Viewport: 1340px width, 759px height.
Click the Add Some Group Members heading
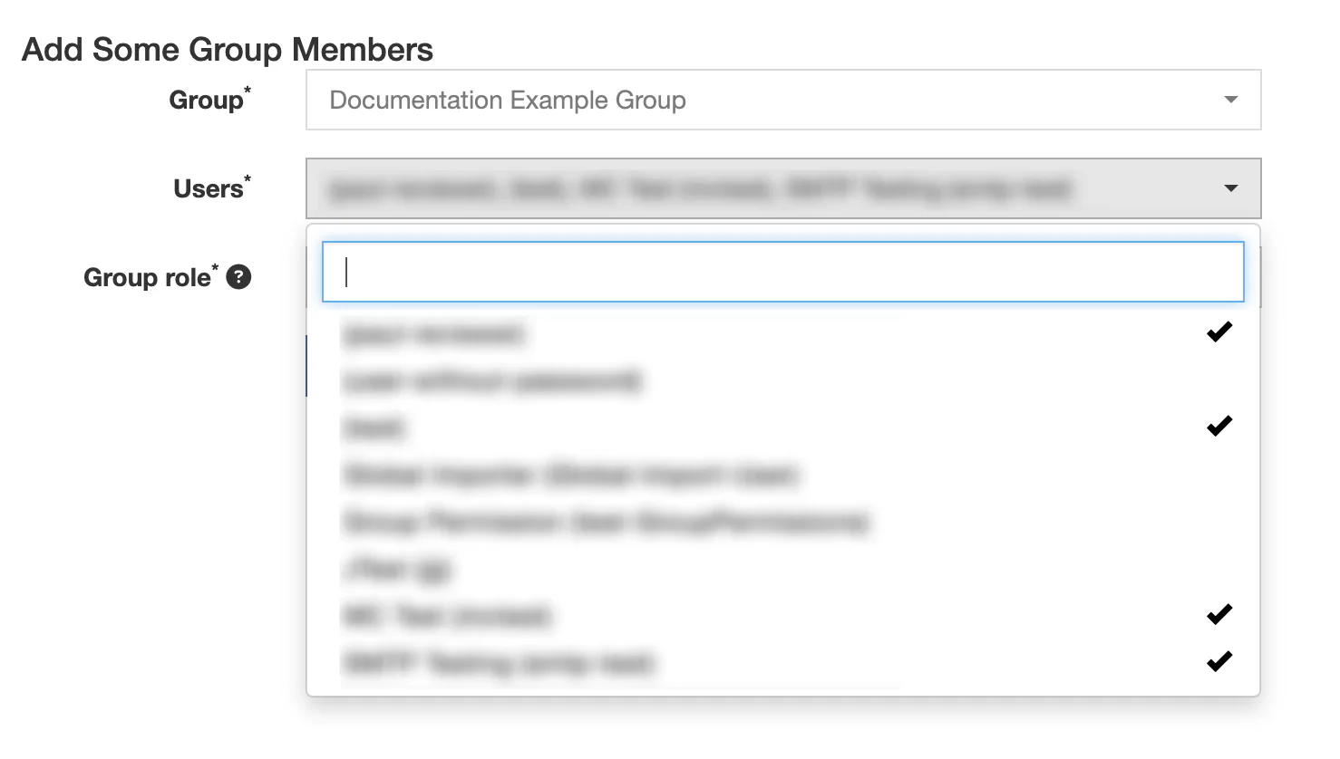tap(228, 49)
